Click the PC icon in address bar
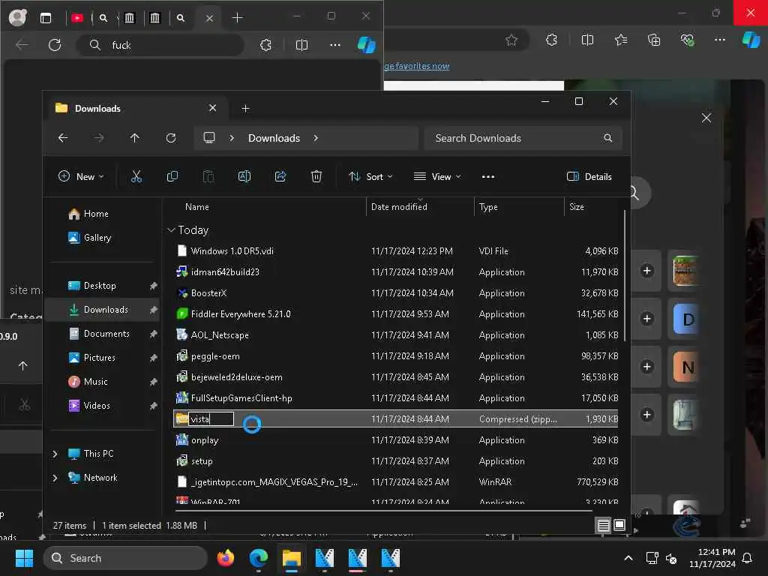 (x=209, y=138)
